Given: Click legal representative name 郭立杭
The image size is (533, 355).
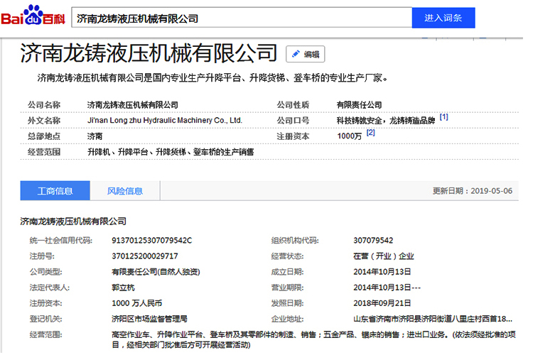Looking at the screenshot, I should [x=123, y=288].
